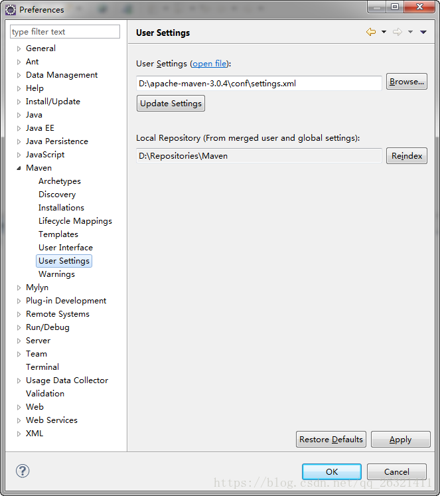440x496 pixels.
Task: Maximize the Preferences window
Action: (x=394, y=7)
